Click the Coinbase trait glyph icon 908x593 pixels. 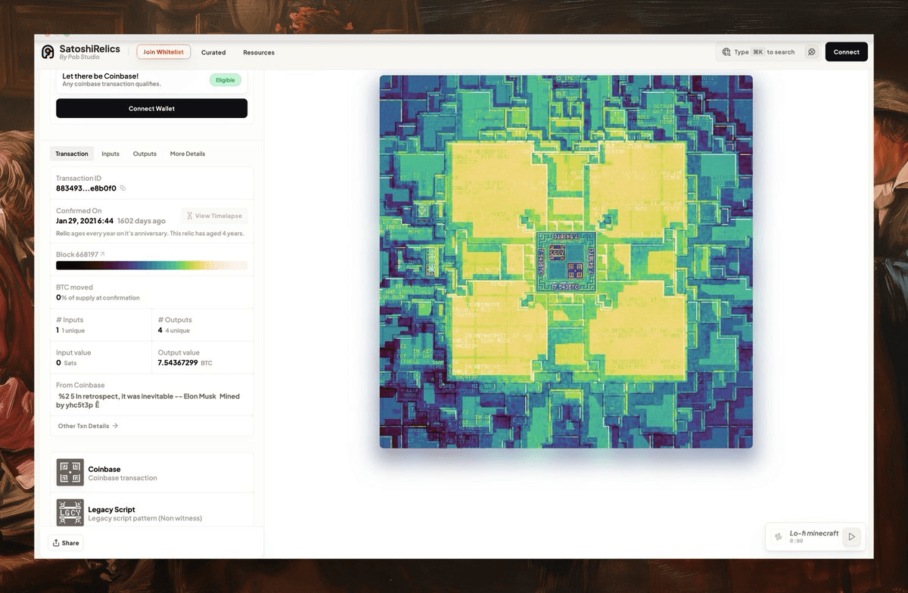click(70, 473)
